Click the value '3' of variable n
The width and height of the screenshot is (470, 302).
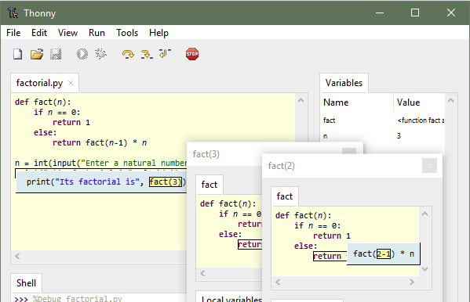[x=399, y=136]
